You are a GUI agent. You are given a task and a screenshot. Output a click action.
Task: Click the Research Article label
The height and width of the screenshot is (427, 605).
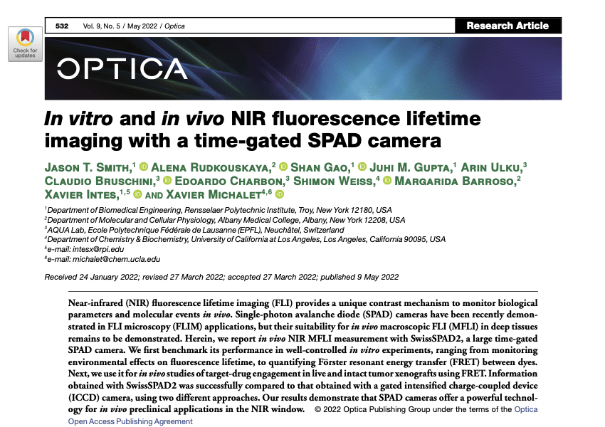507,26
